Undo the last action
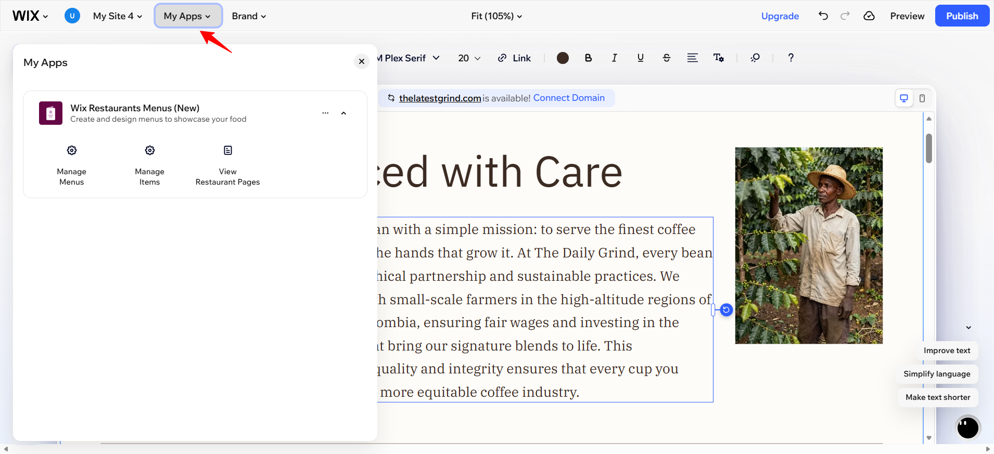 823,16
